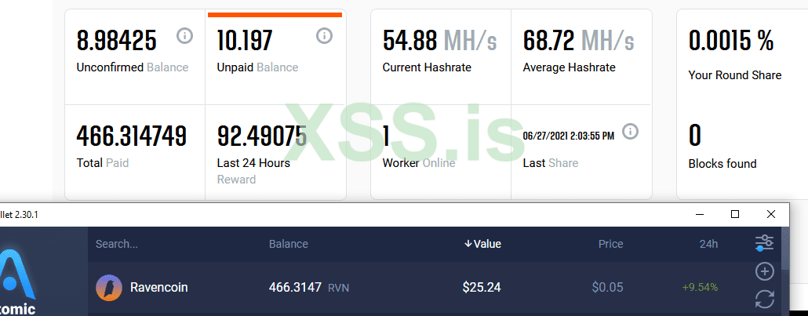This screenshot has width=808, height=316.
Task: Click the Search field in wallet
Action: (x=116, y=245)
